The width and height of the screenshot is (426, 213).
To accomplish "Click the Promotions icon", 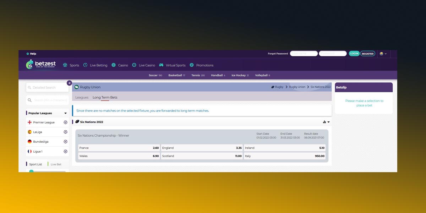I will pyautogui.click(x=192, y=65).
